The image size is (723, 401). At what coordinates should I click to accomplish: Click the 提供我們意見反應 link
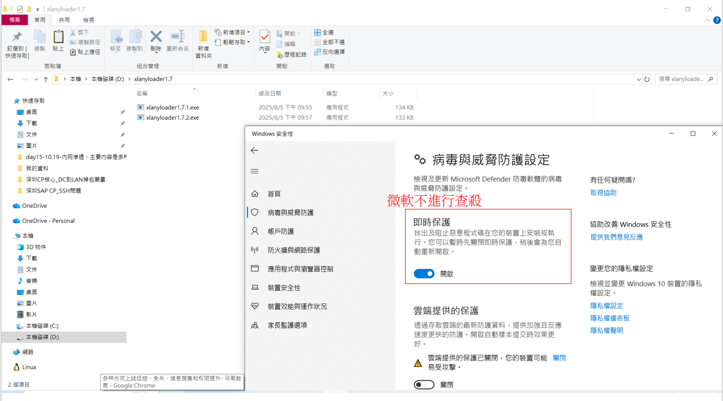[616, 237]
